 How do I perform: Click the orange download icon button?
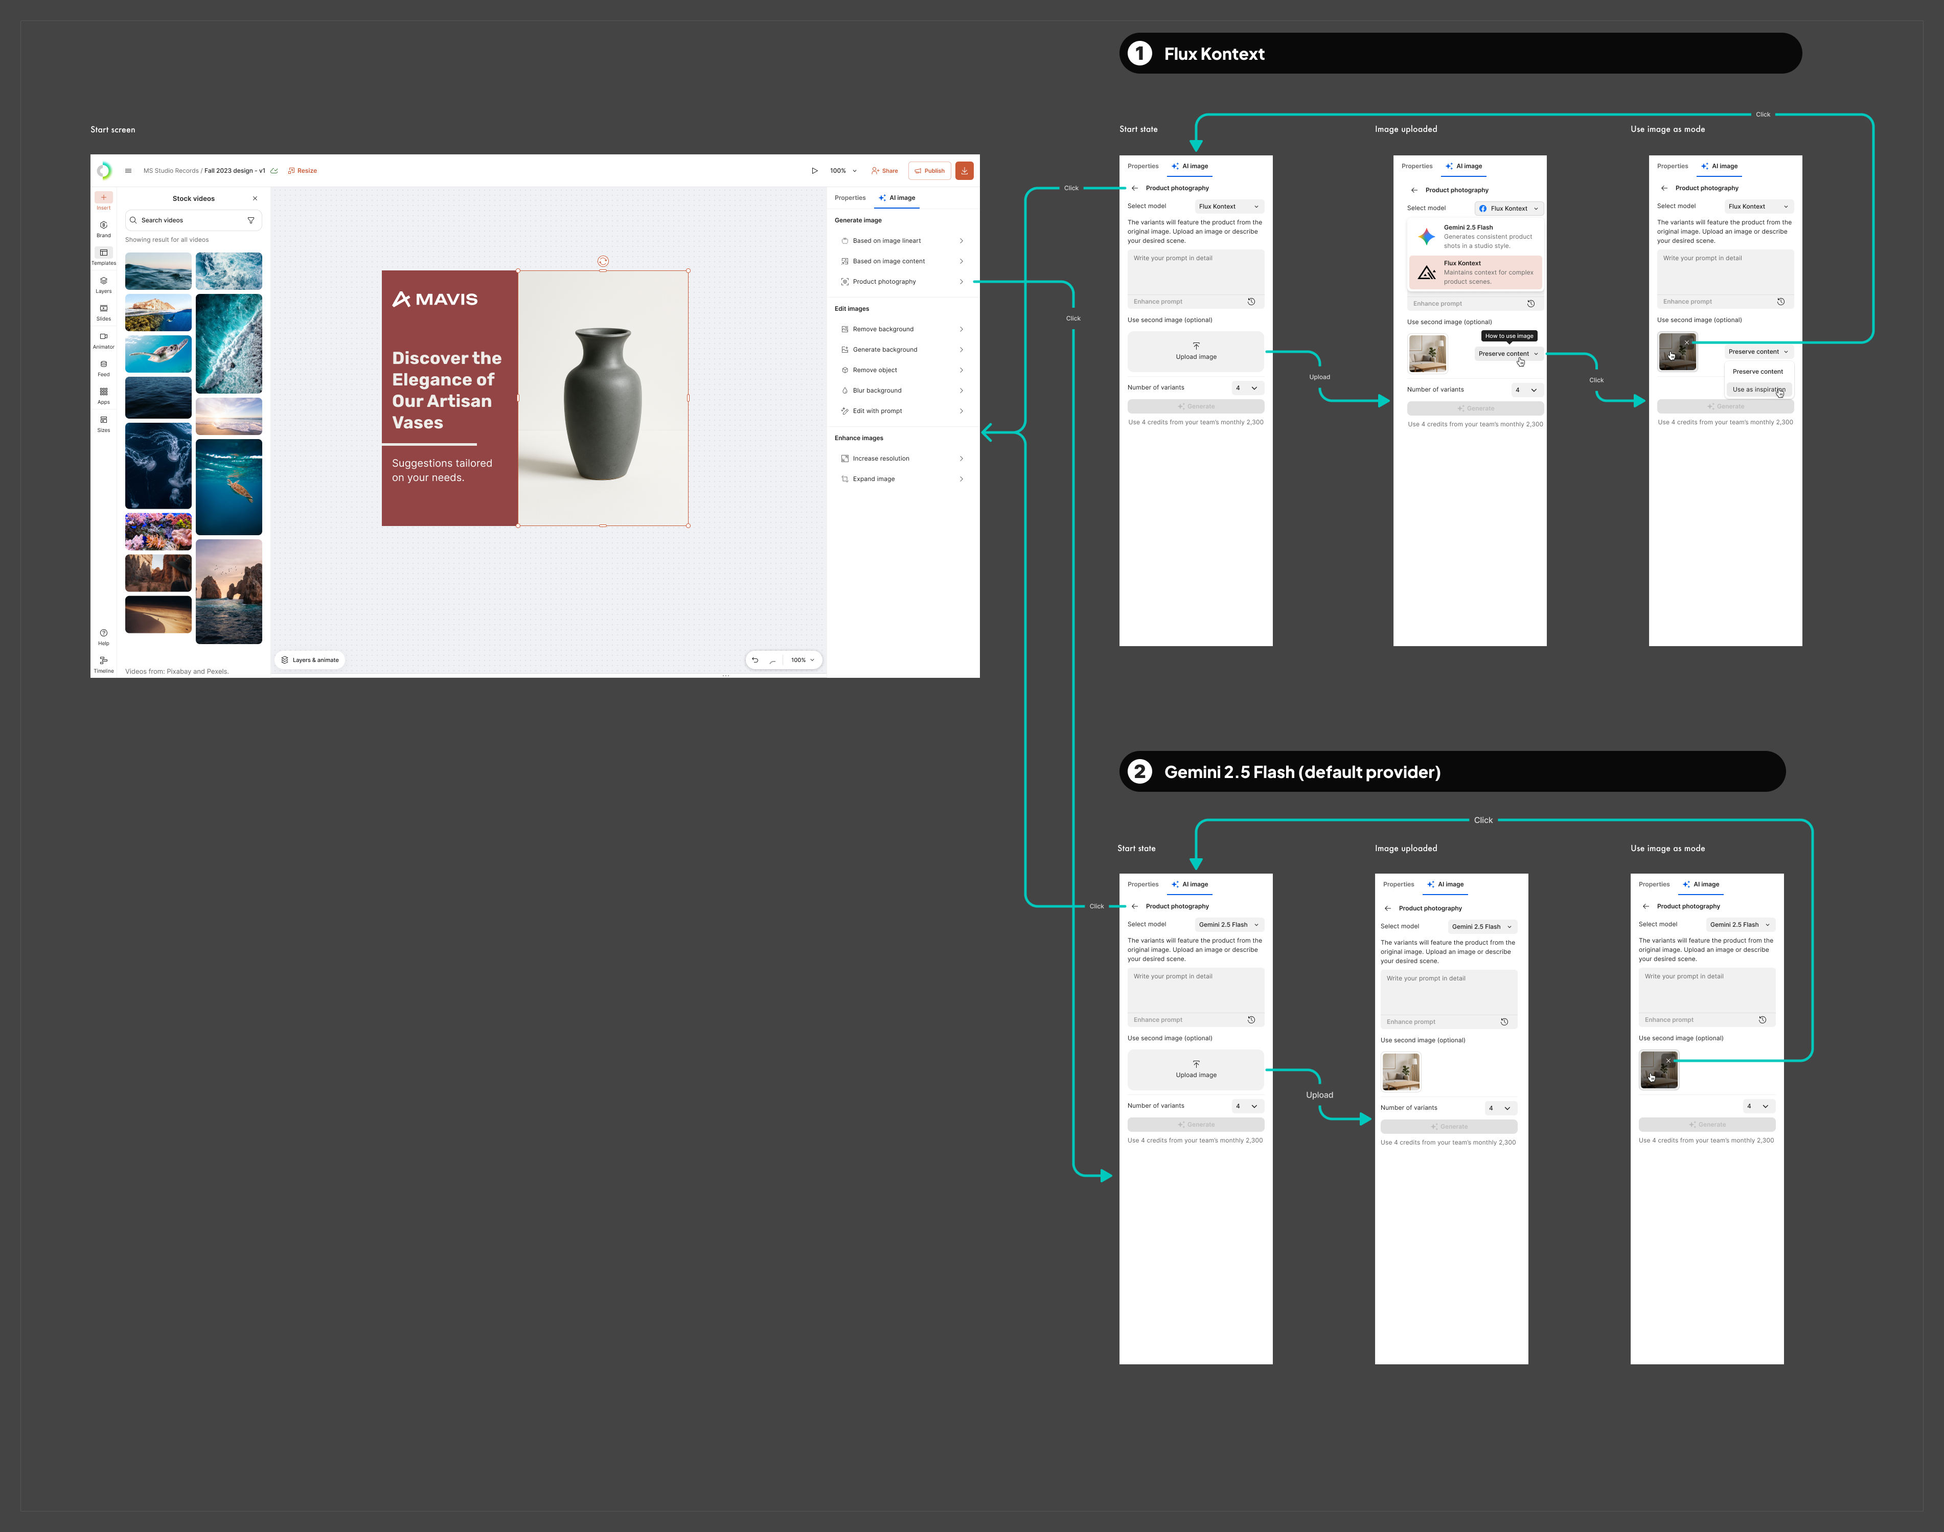coord(965,170)
